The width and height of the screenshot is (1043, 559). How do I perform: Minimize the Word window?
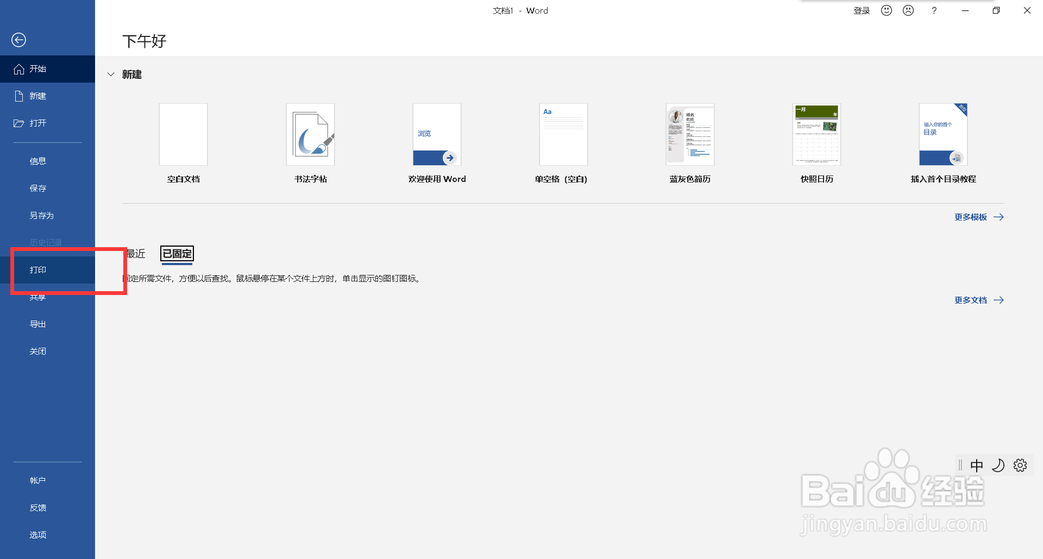(965, 10)
